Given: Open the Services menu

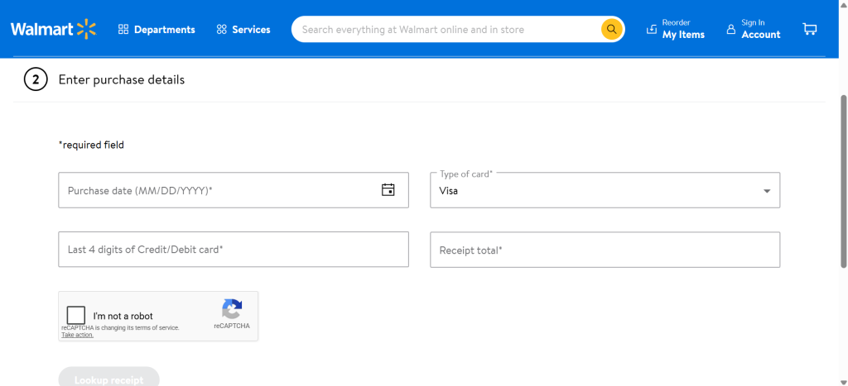Looking at the screenshot, I should tap(243, 30).
